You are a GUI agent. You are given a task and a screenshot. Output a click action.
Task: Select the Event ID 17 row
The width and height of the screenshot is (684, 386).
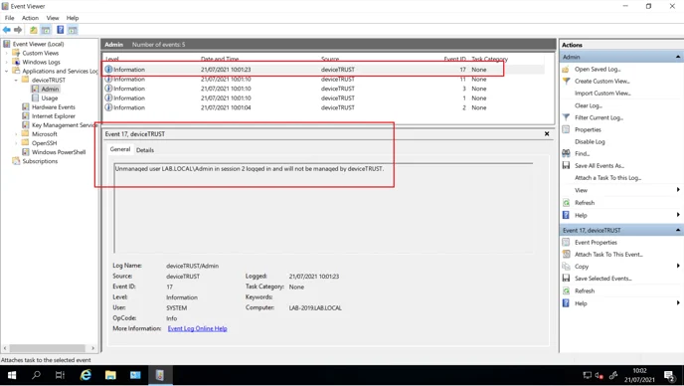click(x=323, y=70)
